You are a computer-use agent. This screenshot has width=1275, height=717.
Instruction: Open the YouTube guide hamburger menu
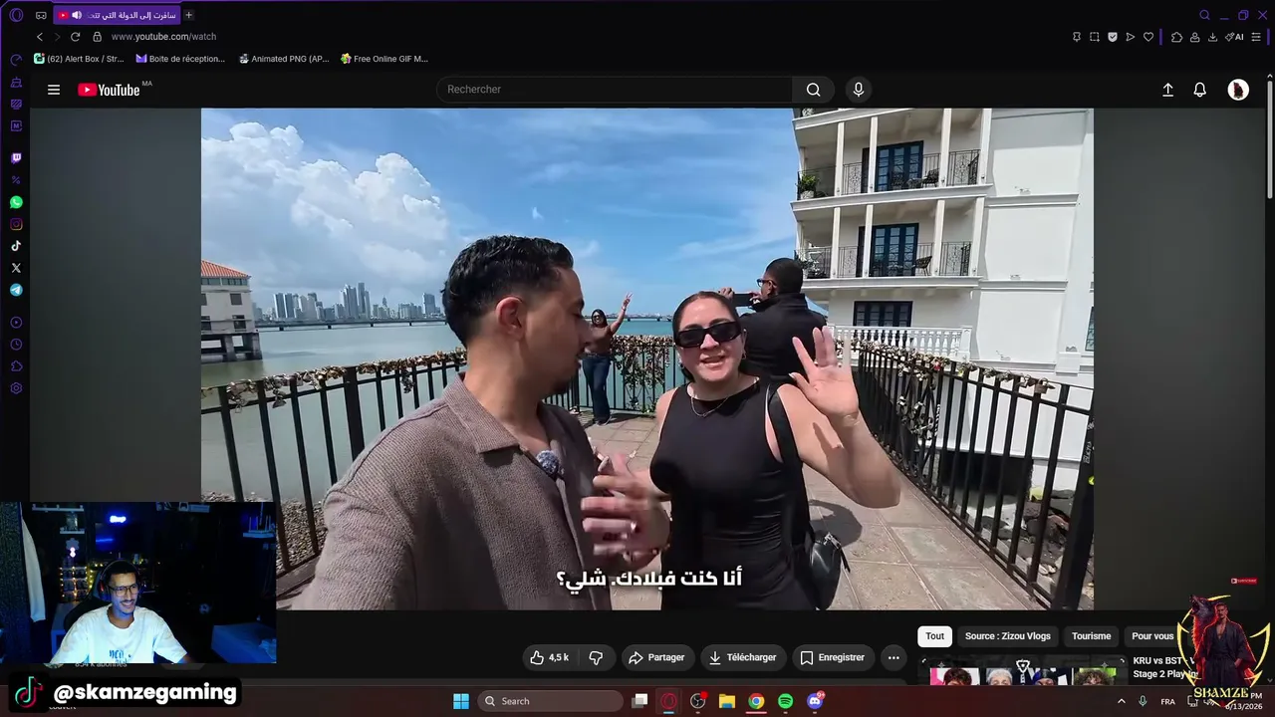[54, 90]
